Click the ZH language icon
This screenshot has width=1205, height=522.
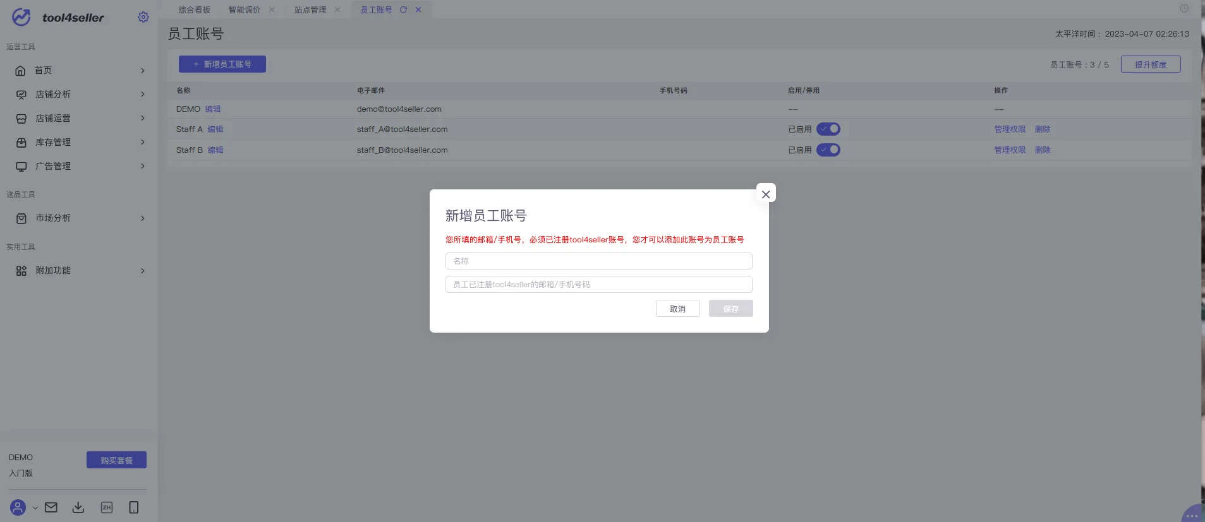pyautogui.click(x=107, y=507)
